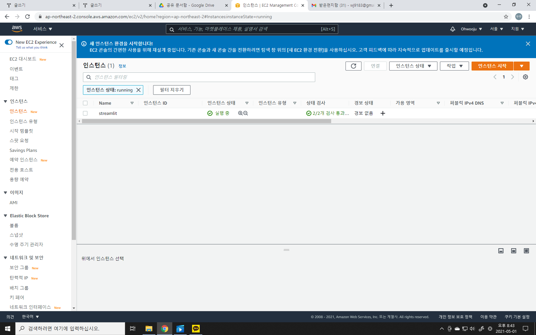Screen dimensions: 536x335
Task: Open the 서울 region dropdown
Action: [x=496, y=29]
